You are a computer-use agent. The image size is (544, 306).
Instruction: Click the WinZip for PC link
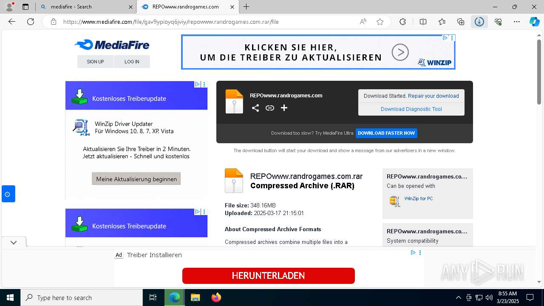[419, 198]
